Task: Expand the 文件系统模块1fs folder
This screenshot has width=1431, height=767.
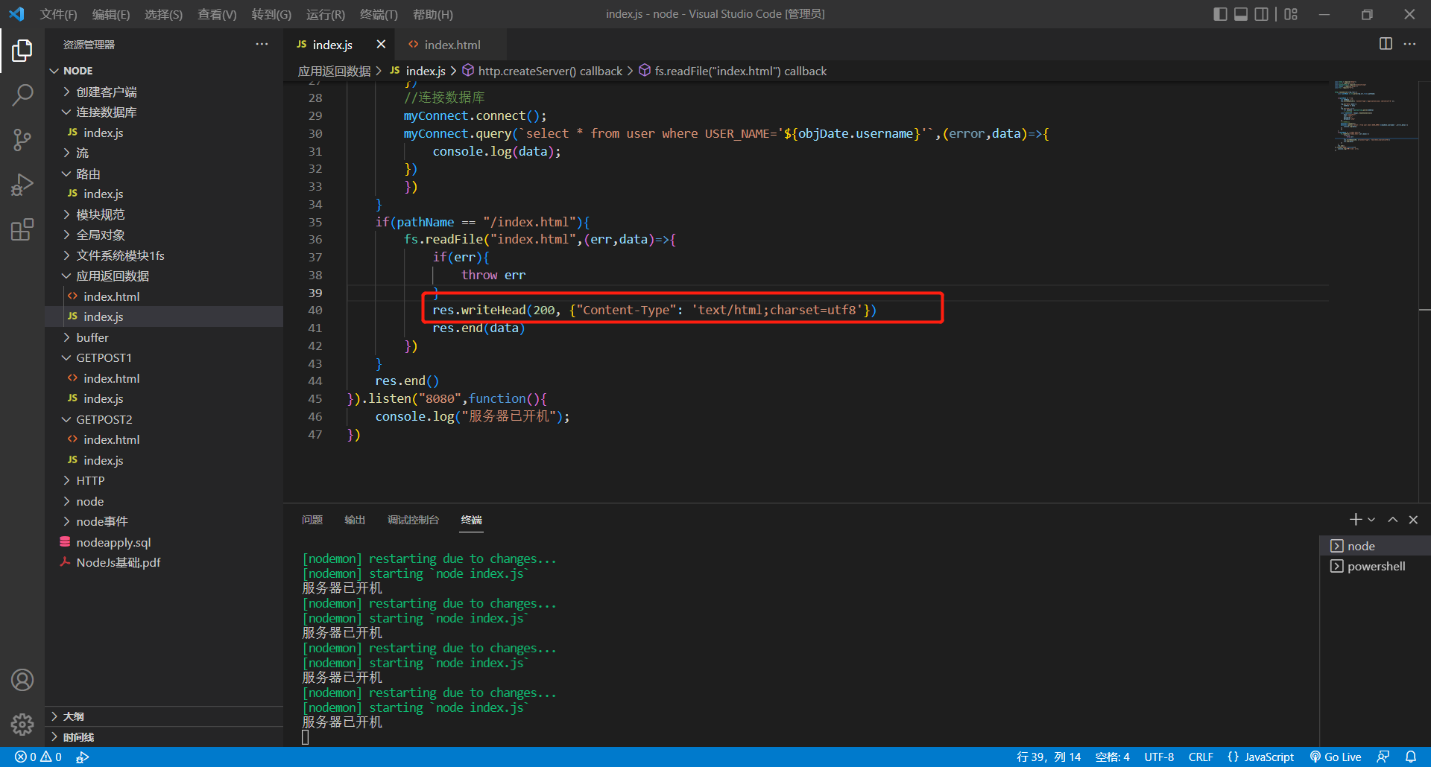Action: (164, 255)
